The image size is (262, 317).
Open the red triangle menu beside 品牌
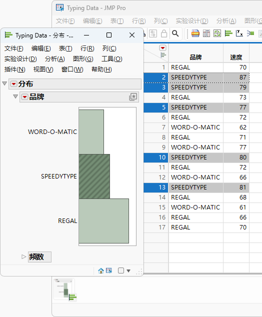(24, 97)
